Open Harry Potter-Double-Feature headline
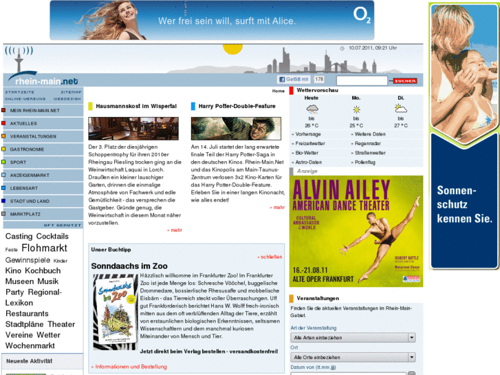Image resolution: width=500 pixels, height=375 pixels. click(x=237, y=106)
